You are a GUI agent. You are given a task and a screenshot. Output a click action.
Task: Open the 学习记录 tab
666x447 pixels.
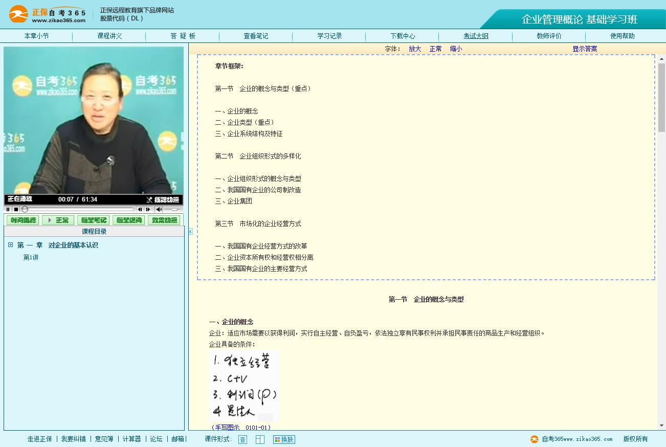(x=329, y=36)
